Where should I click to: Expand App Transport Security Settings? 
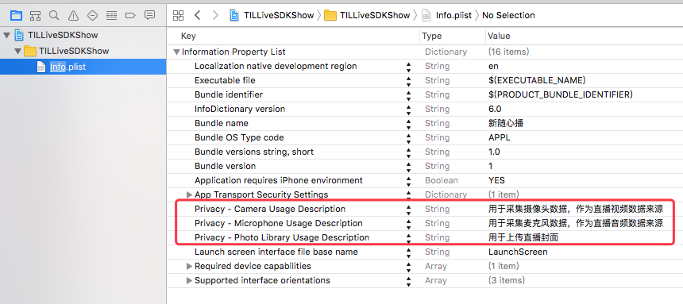tap(189, 194)
